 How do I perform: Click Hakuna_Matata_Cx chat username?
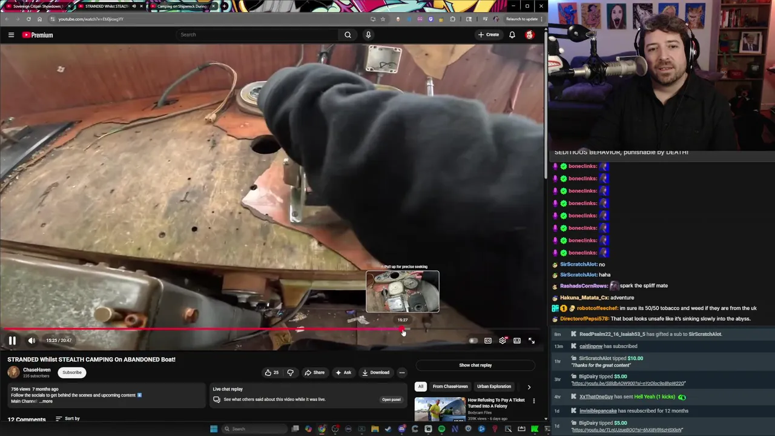pos(584,297)
